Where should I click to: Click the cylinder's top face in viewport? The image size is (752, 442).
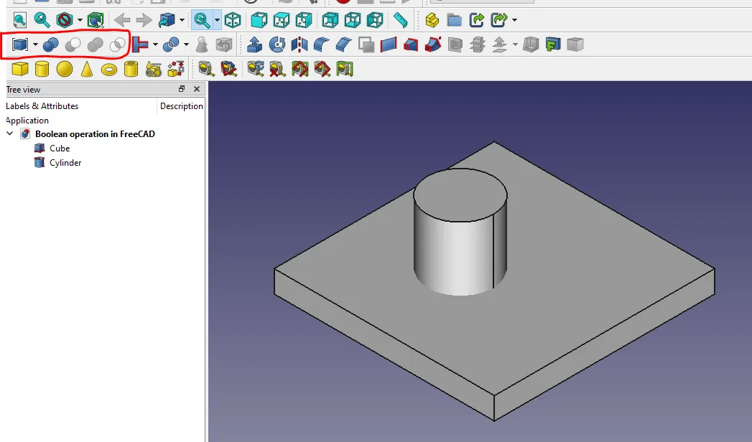coord(460,193)
